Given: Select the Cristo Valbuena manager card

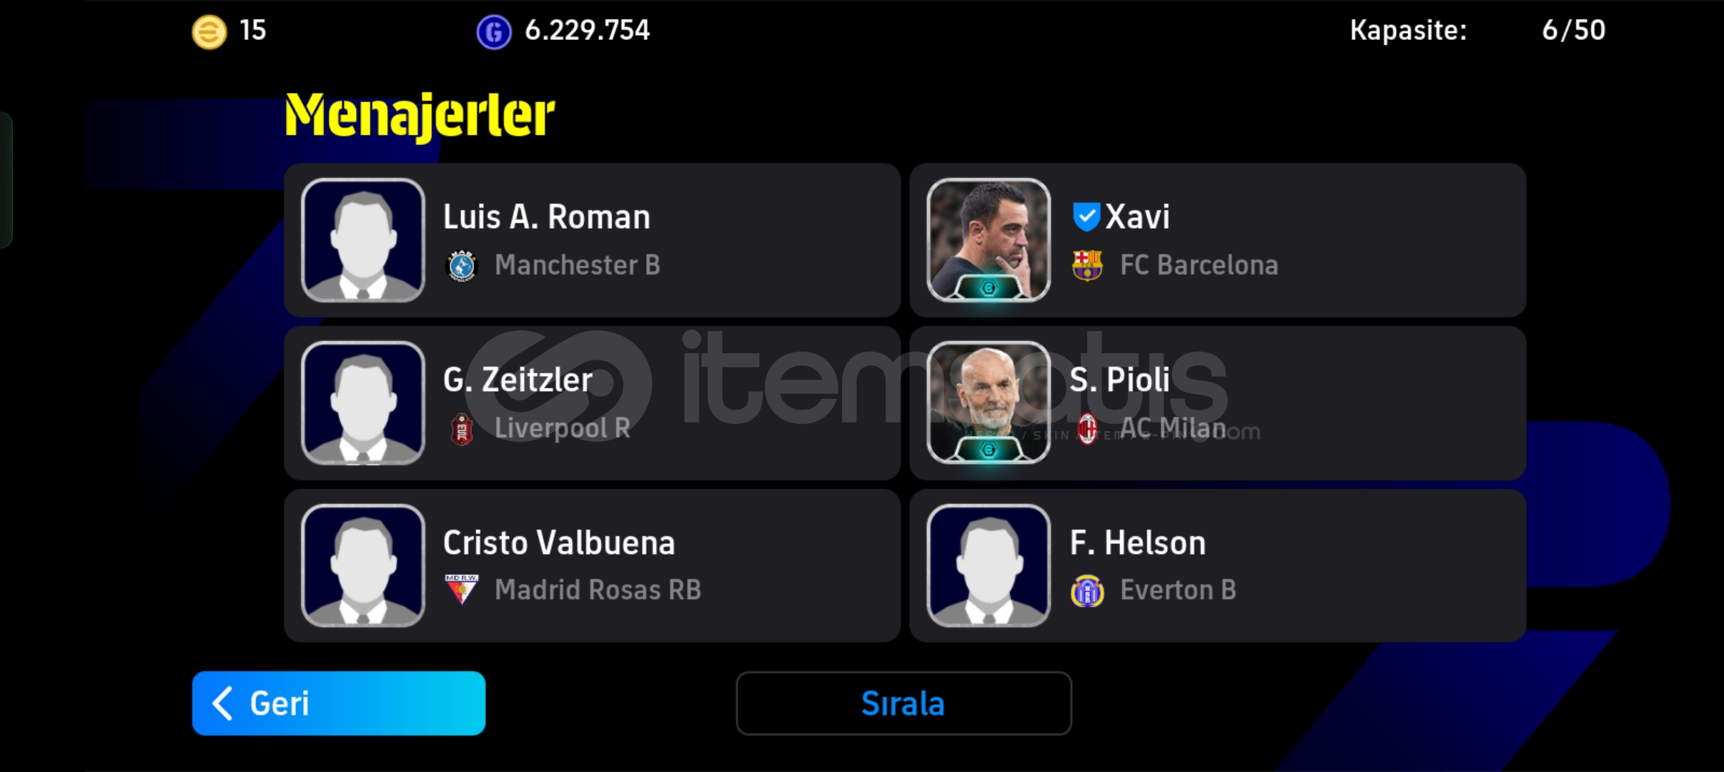Looking at the screenshot, I should [x=592, y=566].
